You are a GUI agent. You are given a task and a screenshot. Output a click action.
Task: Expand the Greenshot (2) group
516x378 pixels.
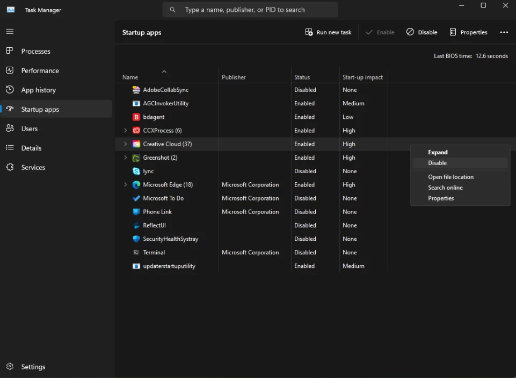(x=126, y=158)
